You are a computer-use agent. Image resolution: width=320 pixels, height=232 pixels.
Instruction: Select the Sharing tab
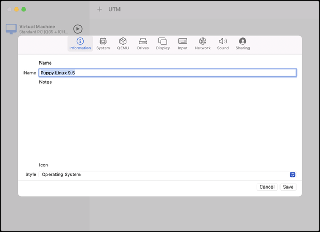click(243, 44)
